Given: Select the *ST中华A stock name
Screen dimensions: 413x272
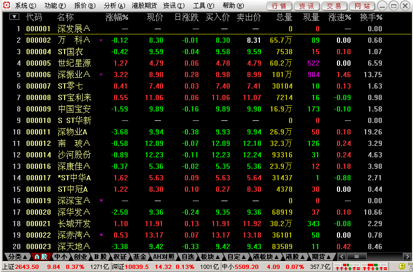Looking at the screenshot, I should coord(74,178).
